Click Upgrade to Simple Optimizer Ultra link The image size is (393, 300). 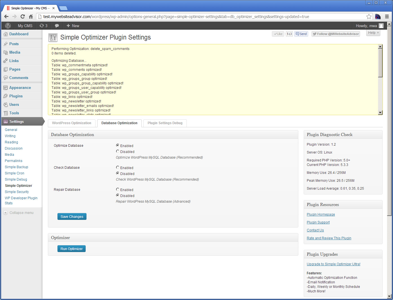[x=334, y=264]
